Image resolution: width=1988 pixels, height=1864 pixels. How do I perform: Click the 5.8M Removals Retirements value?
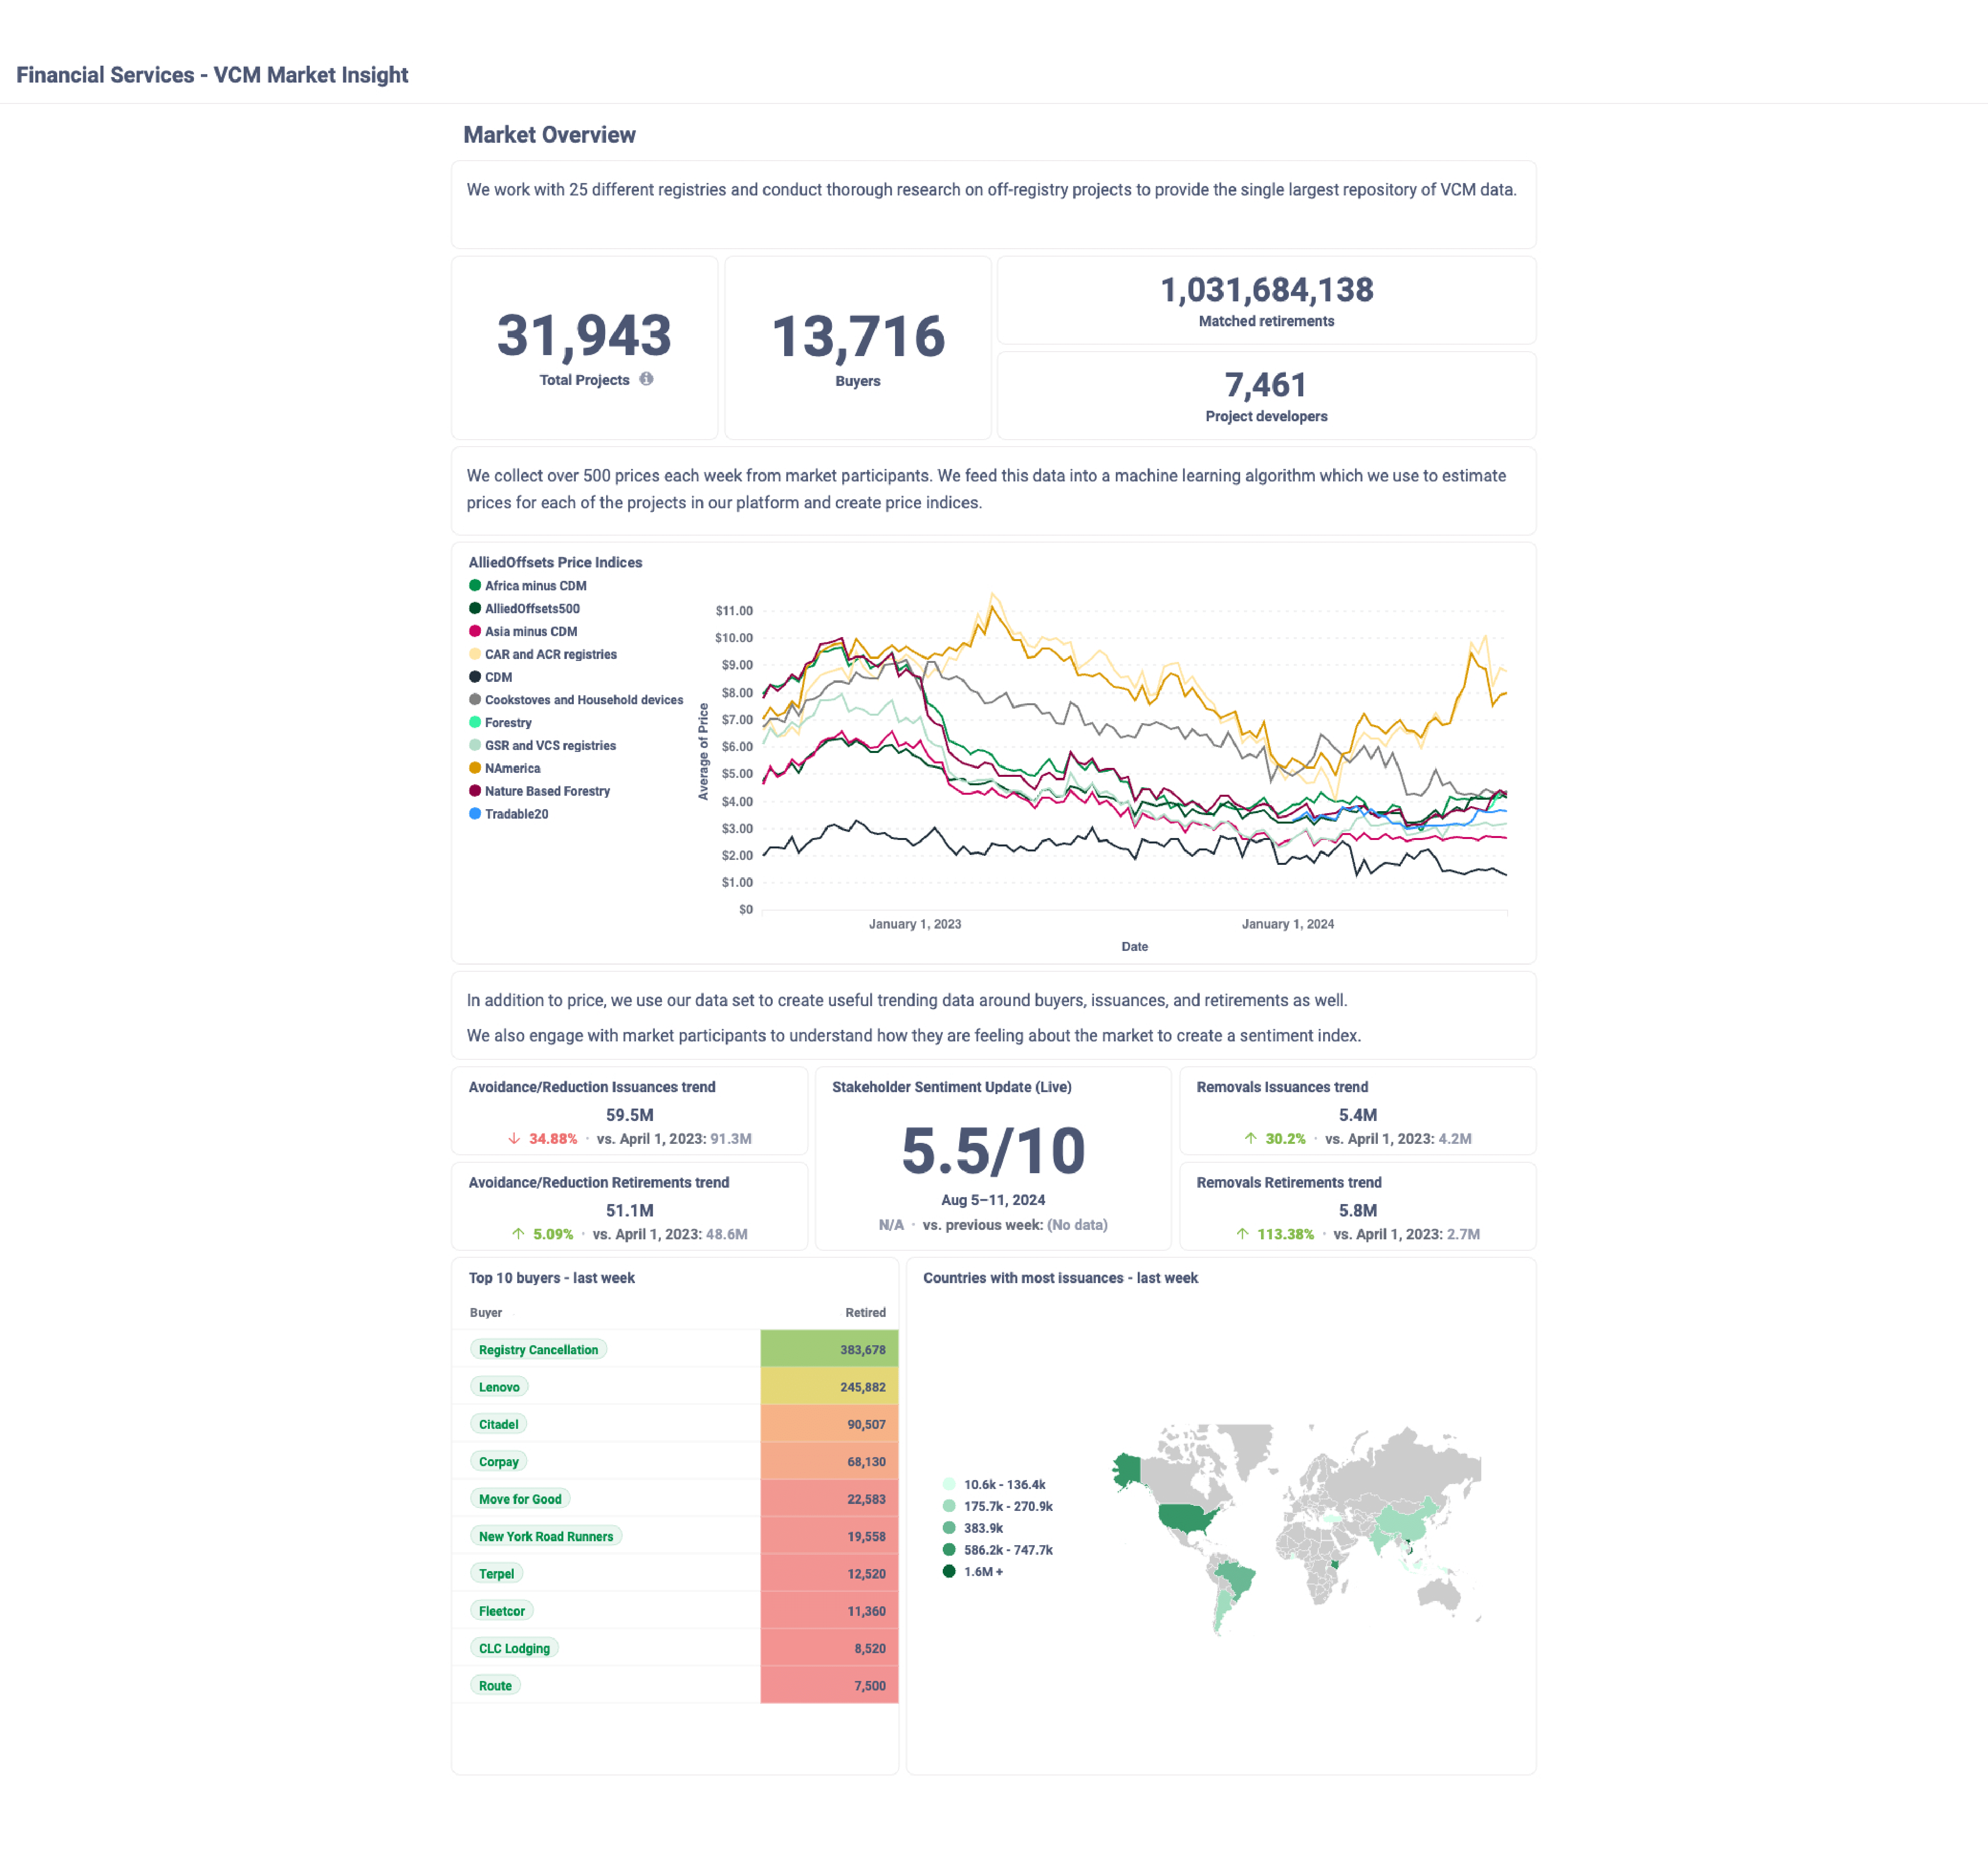pos(1358,1211)
